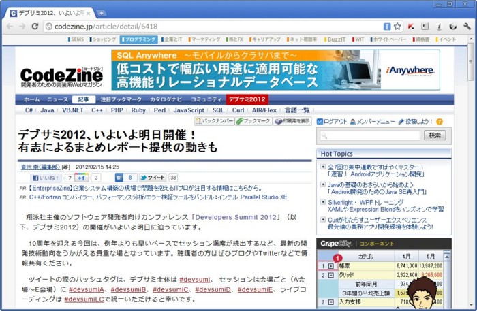Click the 検索 search button

point(435,135)
